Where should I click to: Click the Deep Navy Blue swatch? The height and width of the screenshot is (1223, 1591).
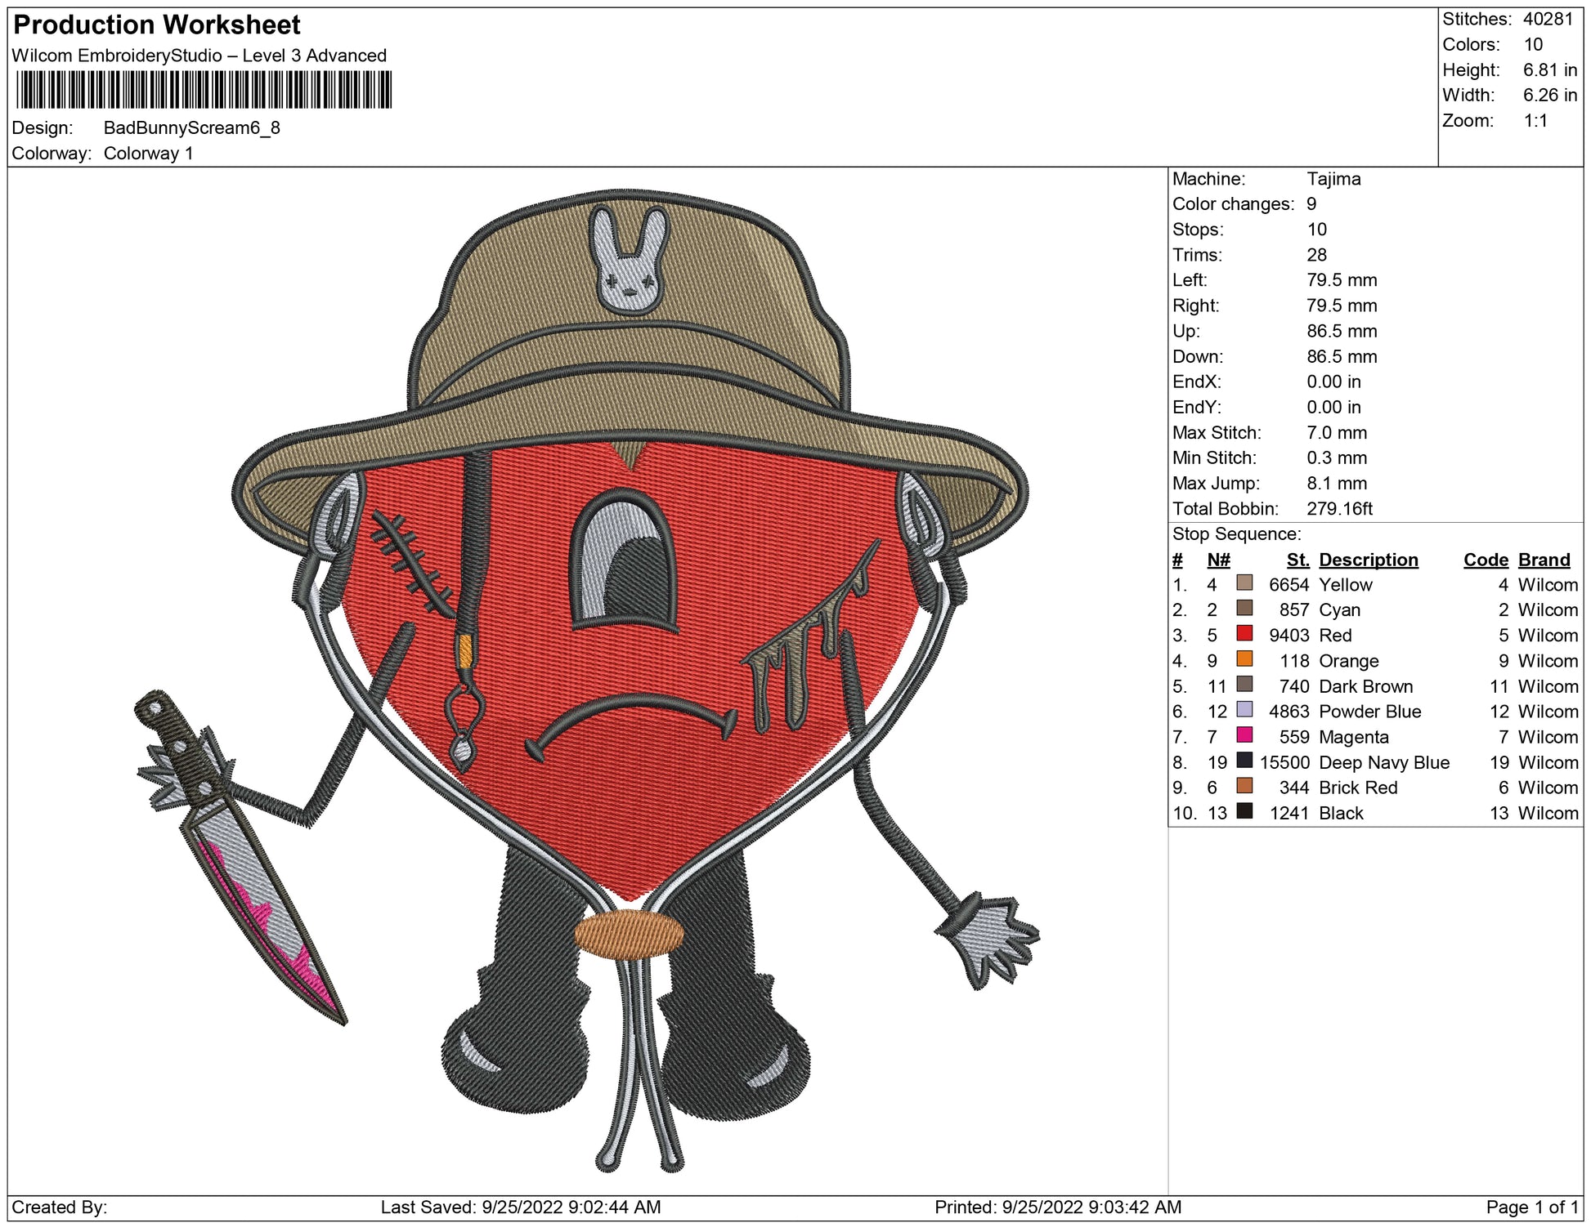(x=1244, y=760)
